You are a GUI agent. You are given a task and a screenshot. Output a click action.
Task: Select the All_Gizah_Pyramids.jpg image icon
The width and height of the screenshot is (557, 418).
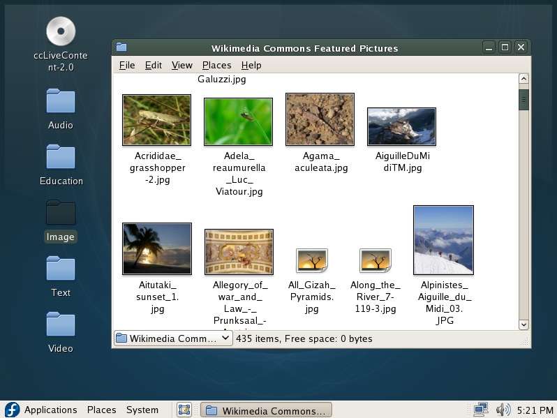[311, 261]
